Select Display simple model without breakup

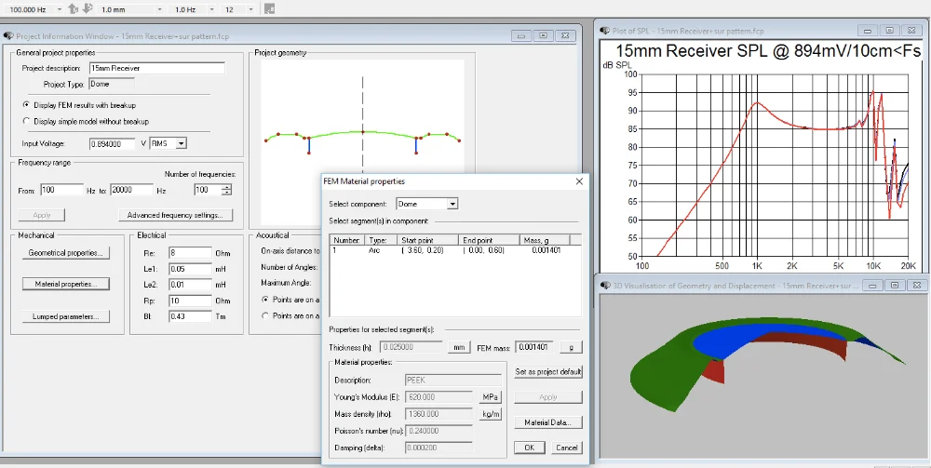26,121
